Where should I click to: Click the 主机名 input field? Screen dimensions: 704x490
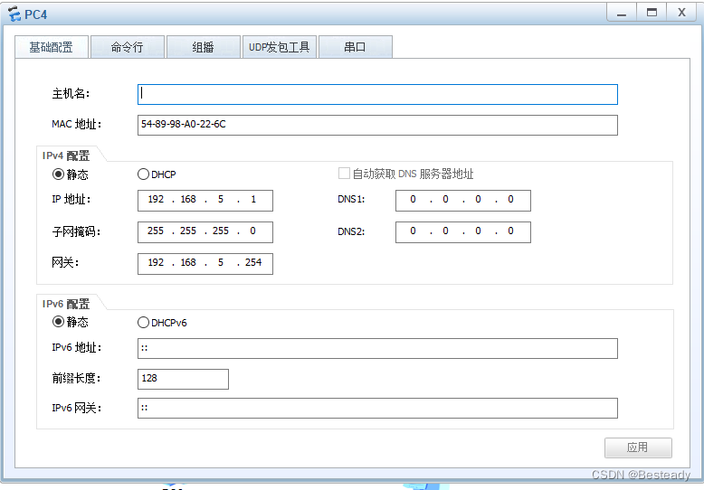[377, 94]
